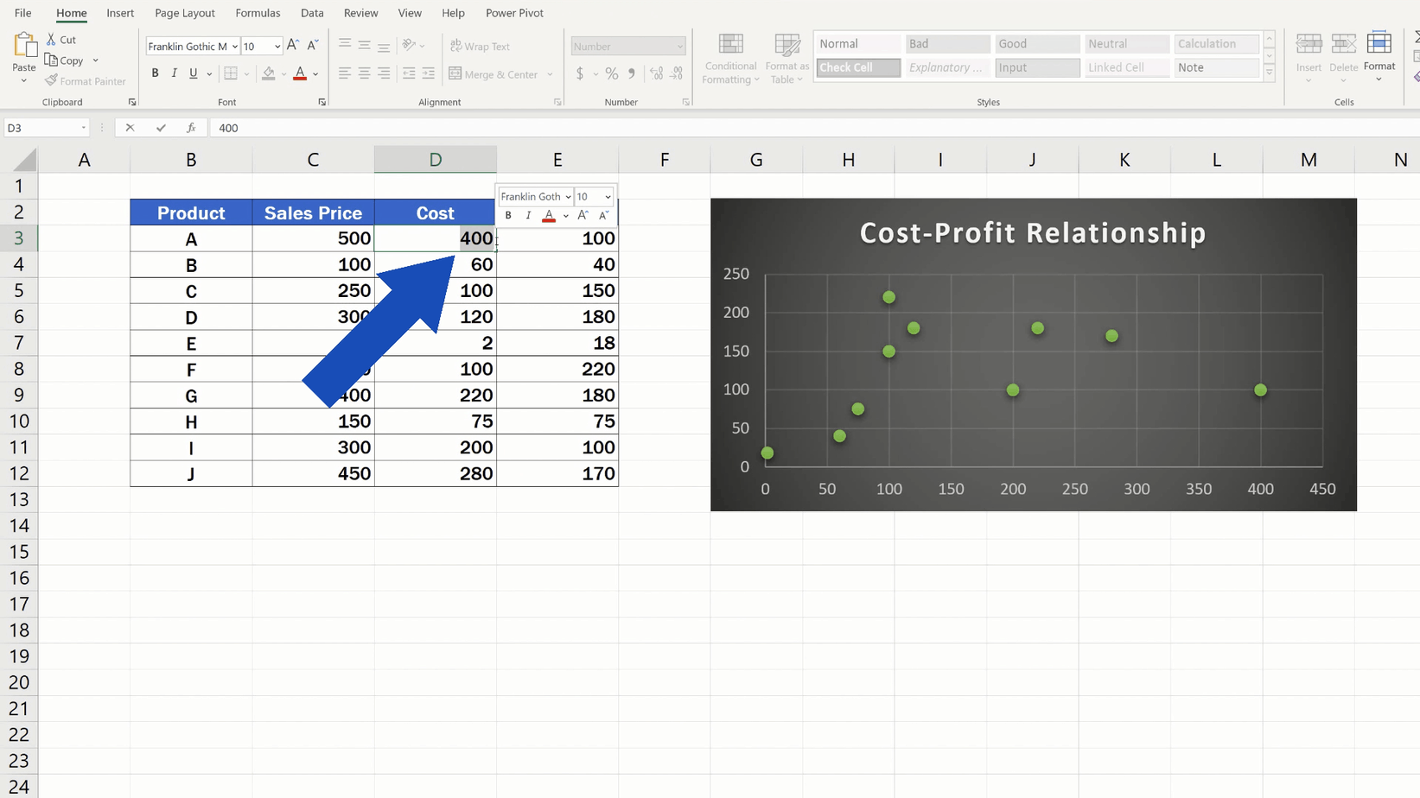Decrease decimal places
The height and width of the screenshot is (798, 1420).
click(677, 73)
